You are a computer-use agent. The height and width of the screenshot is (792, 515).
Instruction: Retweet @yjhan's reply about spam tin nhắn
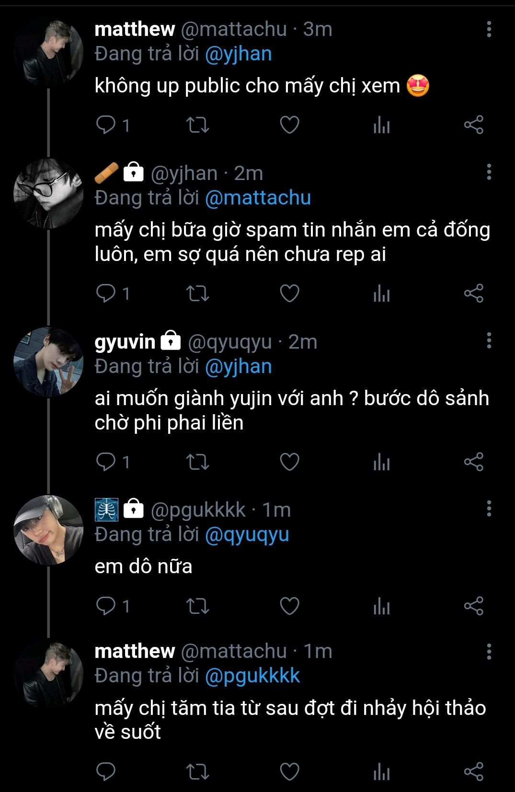pos(197,294)
